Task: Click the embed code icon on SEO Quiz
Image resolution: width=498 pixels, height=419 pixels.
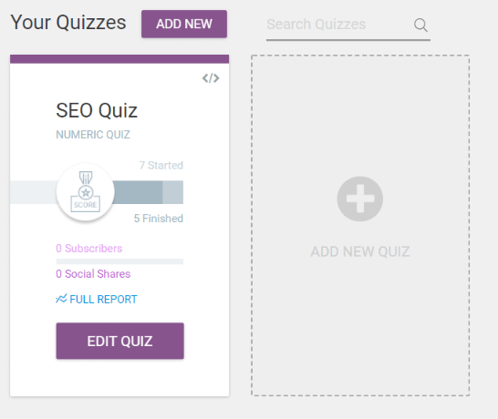Action: click(211, 78)
